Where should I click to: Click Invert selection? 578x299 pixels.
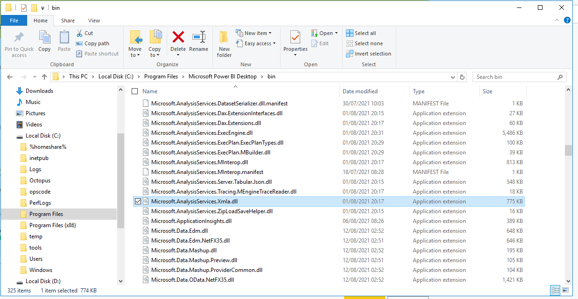tap(368, 54)
